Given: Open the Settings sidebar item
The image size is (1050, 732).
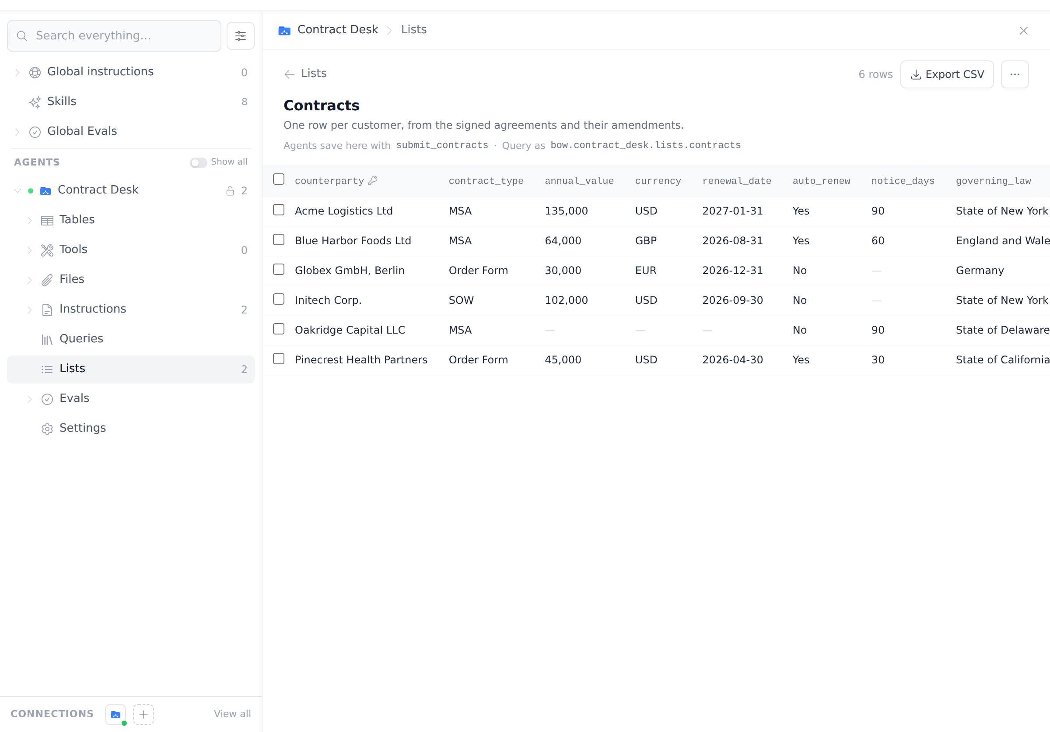Looking at the screenshot, I should coord(131,428).
